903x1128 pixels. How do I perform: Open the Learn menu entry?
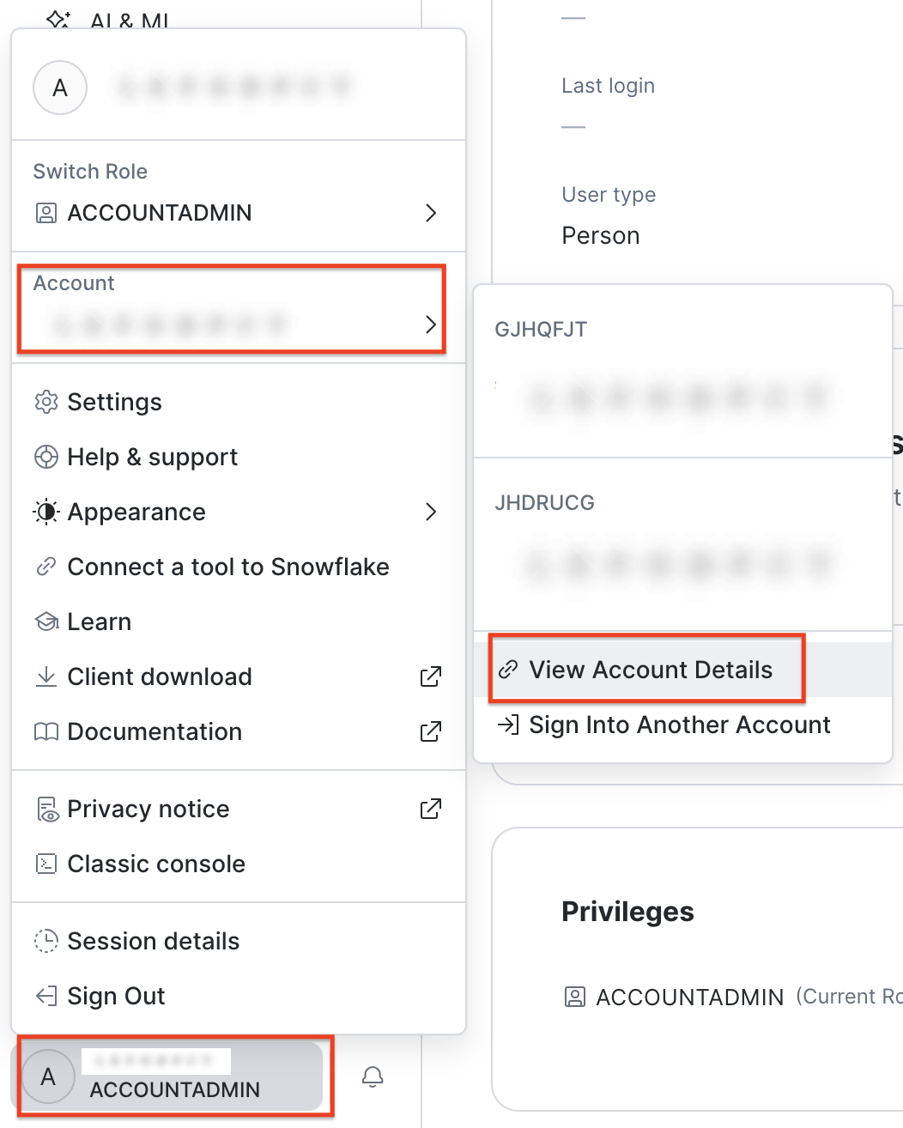click(x=239, y=622)
